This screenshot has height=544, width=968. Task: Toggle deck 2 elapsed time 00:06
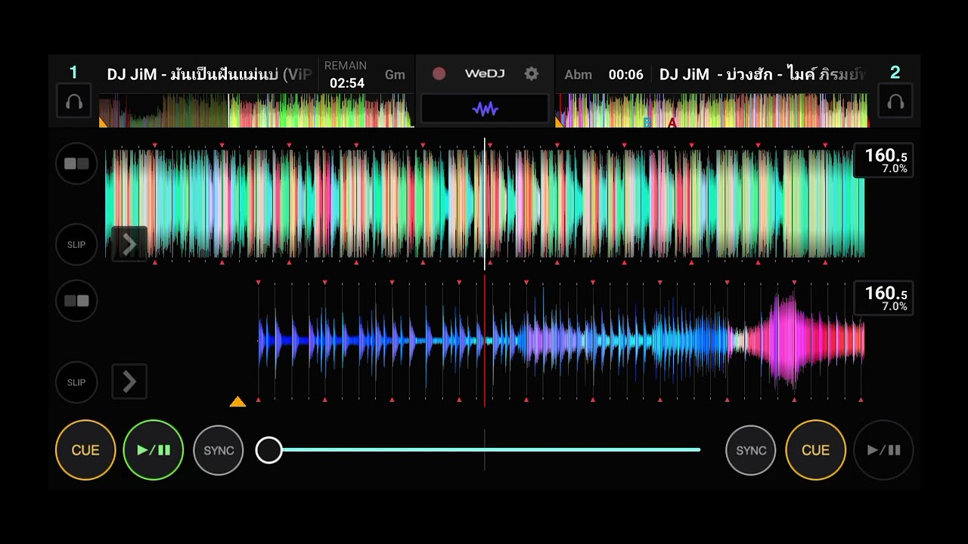[x=625, y=75]
